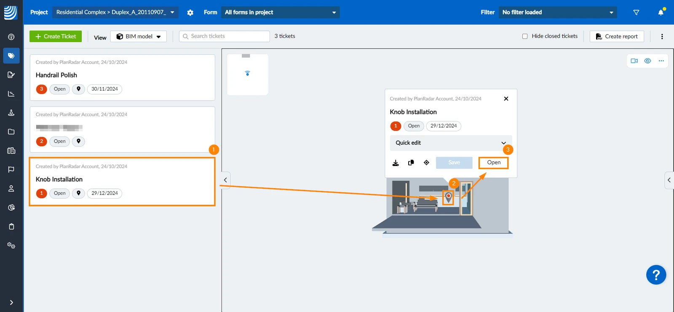Click the Search tickets field
Image resolution: width=674 pixels, height=312 pixels.
225,36
